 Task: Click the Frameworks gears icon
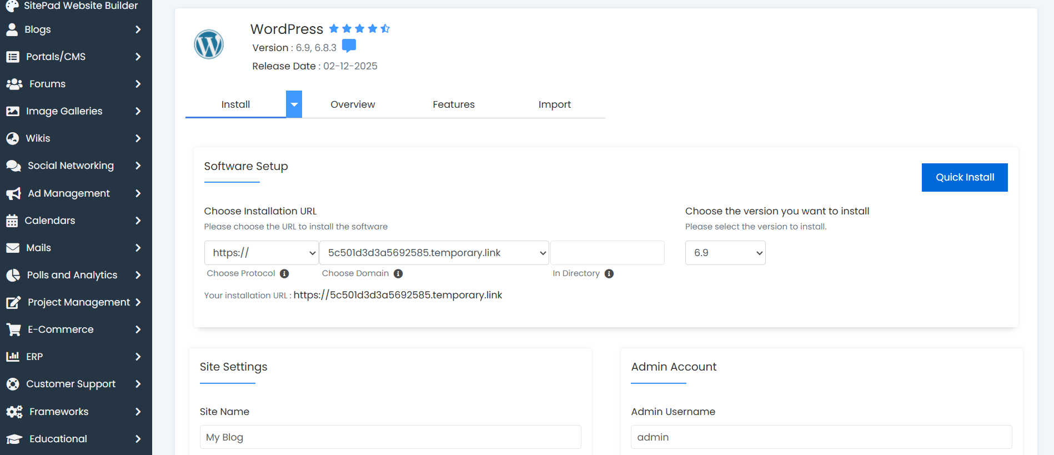point(14,412)
